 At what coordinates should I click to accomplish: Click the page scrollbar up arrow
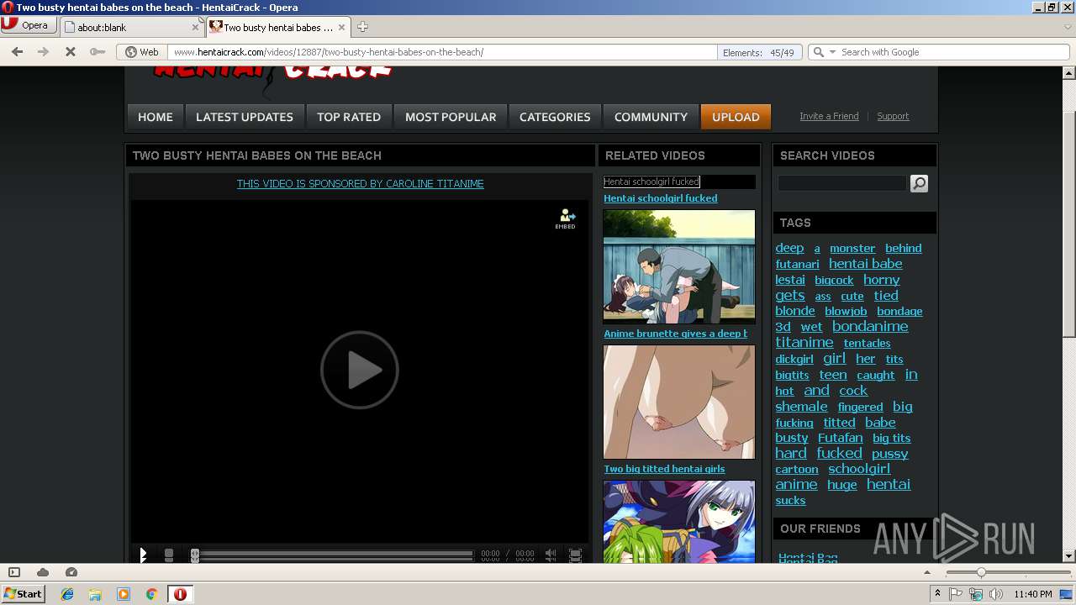click(x=1069, y=73)
